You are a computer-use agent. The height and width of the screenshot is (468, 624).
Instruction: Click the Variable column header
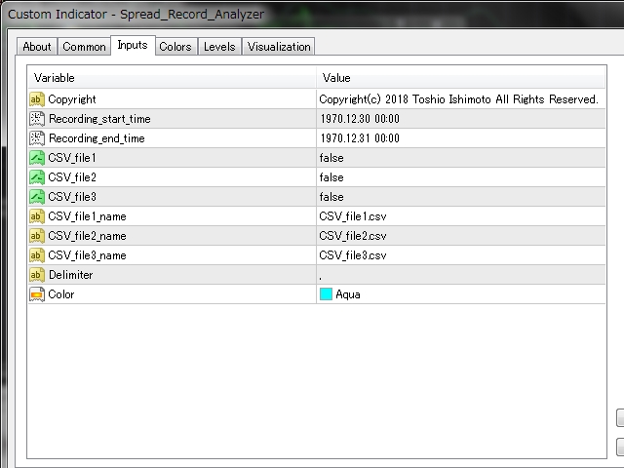pyautogui.click(x=172, y=78)
